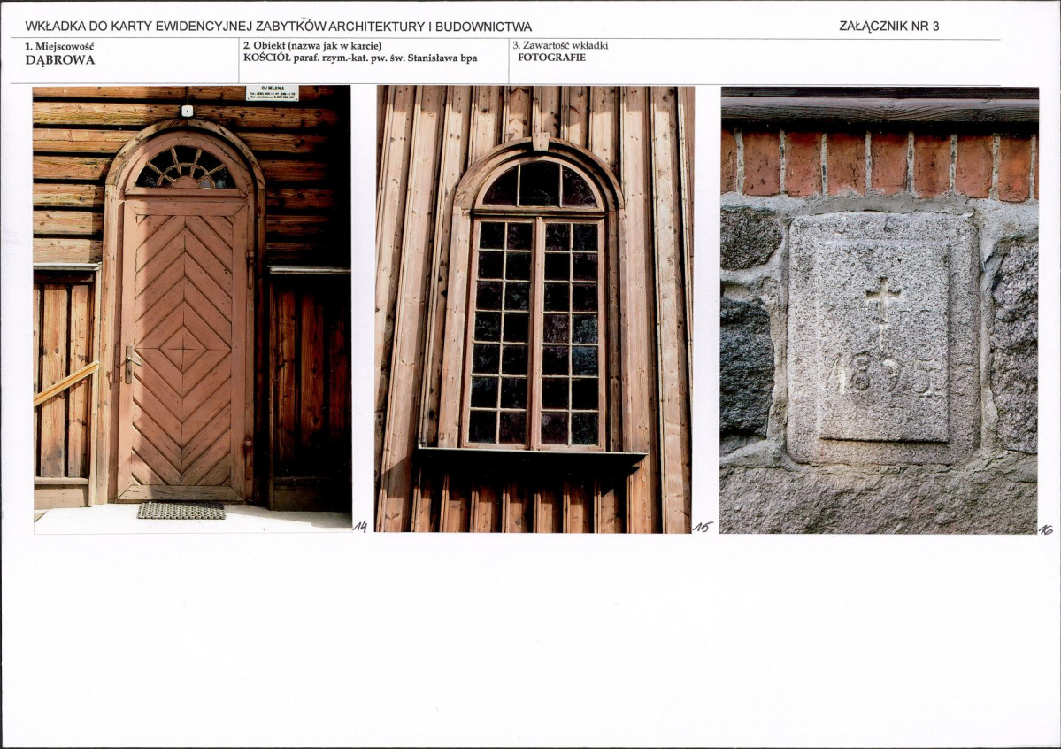Click the header title 'WKŁADKA DO KARTY EWIDENCYJNEJ ZABYTKÓW ARCHITEKTURY I BUDOWNICTWA'

coord(278,27)
